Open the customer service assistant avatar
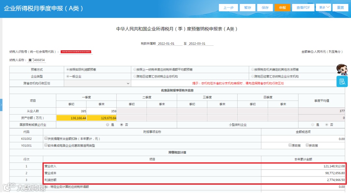Viewport: 351px width, 194px height. pyautogui.click(x=342, y=69)
